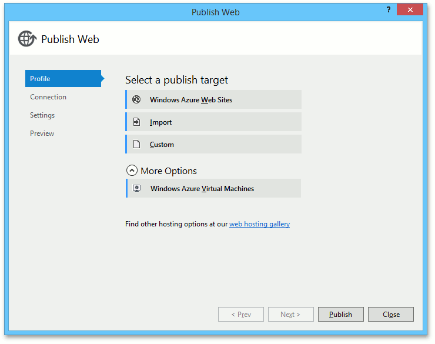
Task: Click the Publish Web globe icon in header
Action: point(27,39)
